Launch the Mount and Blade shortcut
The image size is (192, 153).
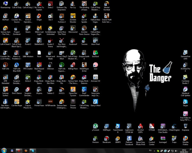tap(51, 55)
